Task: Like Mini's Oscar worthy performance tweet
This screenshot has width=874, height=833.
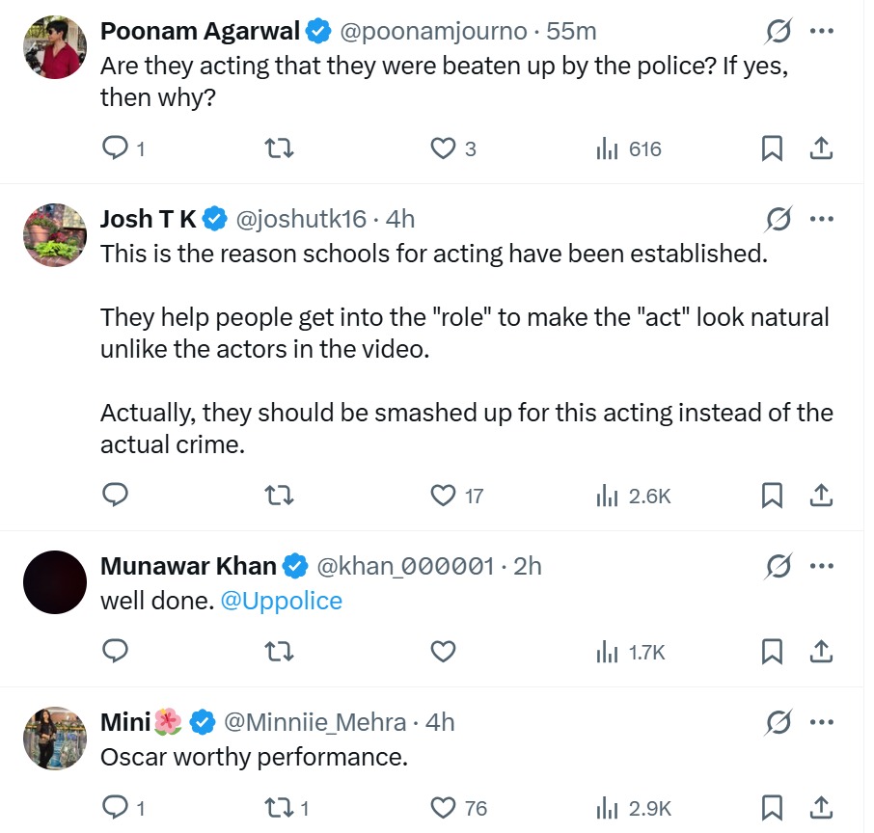Action: (443, 807)
